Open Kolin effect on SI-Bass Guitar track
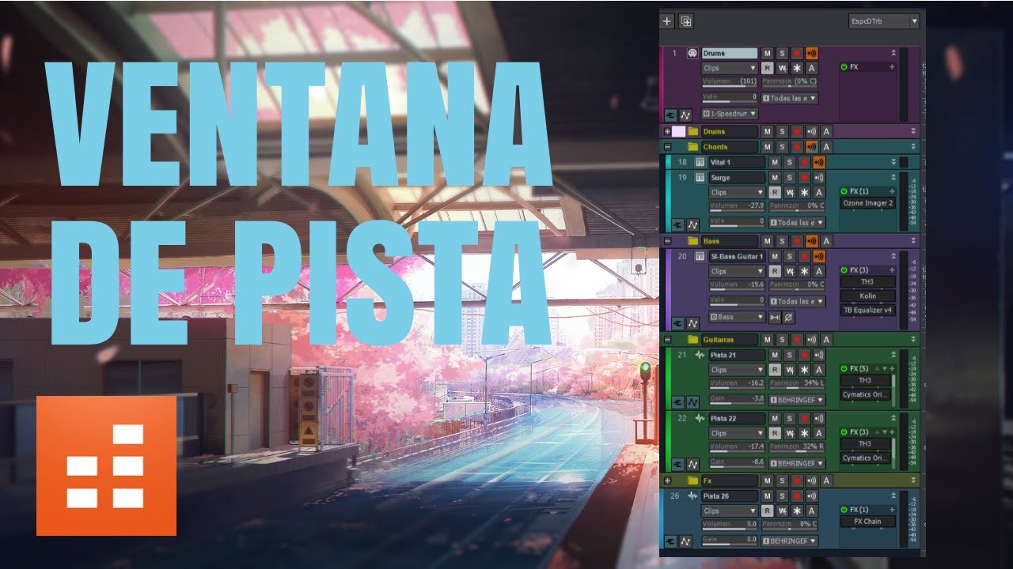 (867, 296)
